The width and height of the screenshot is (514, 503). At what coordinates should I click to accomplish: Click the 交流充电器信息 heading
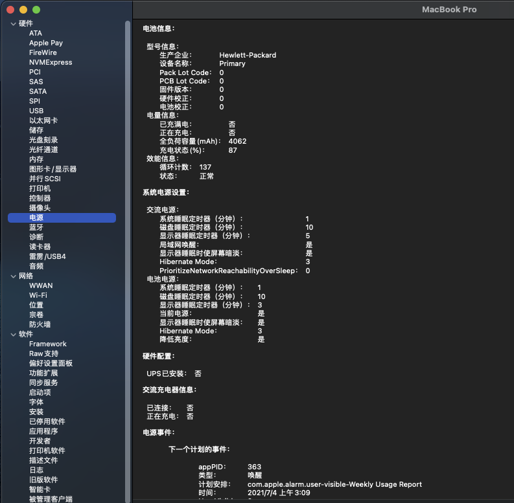169,390
